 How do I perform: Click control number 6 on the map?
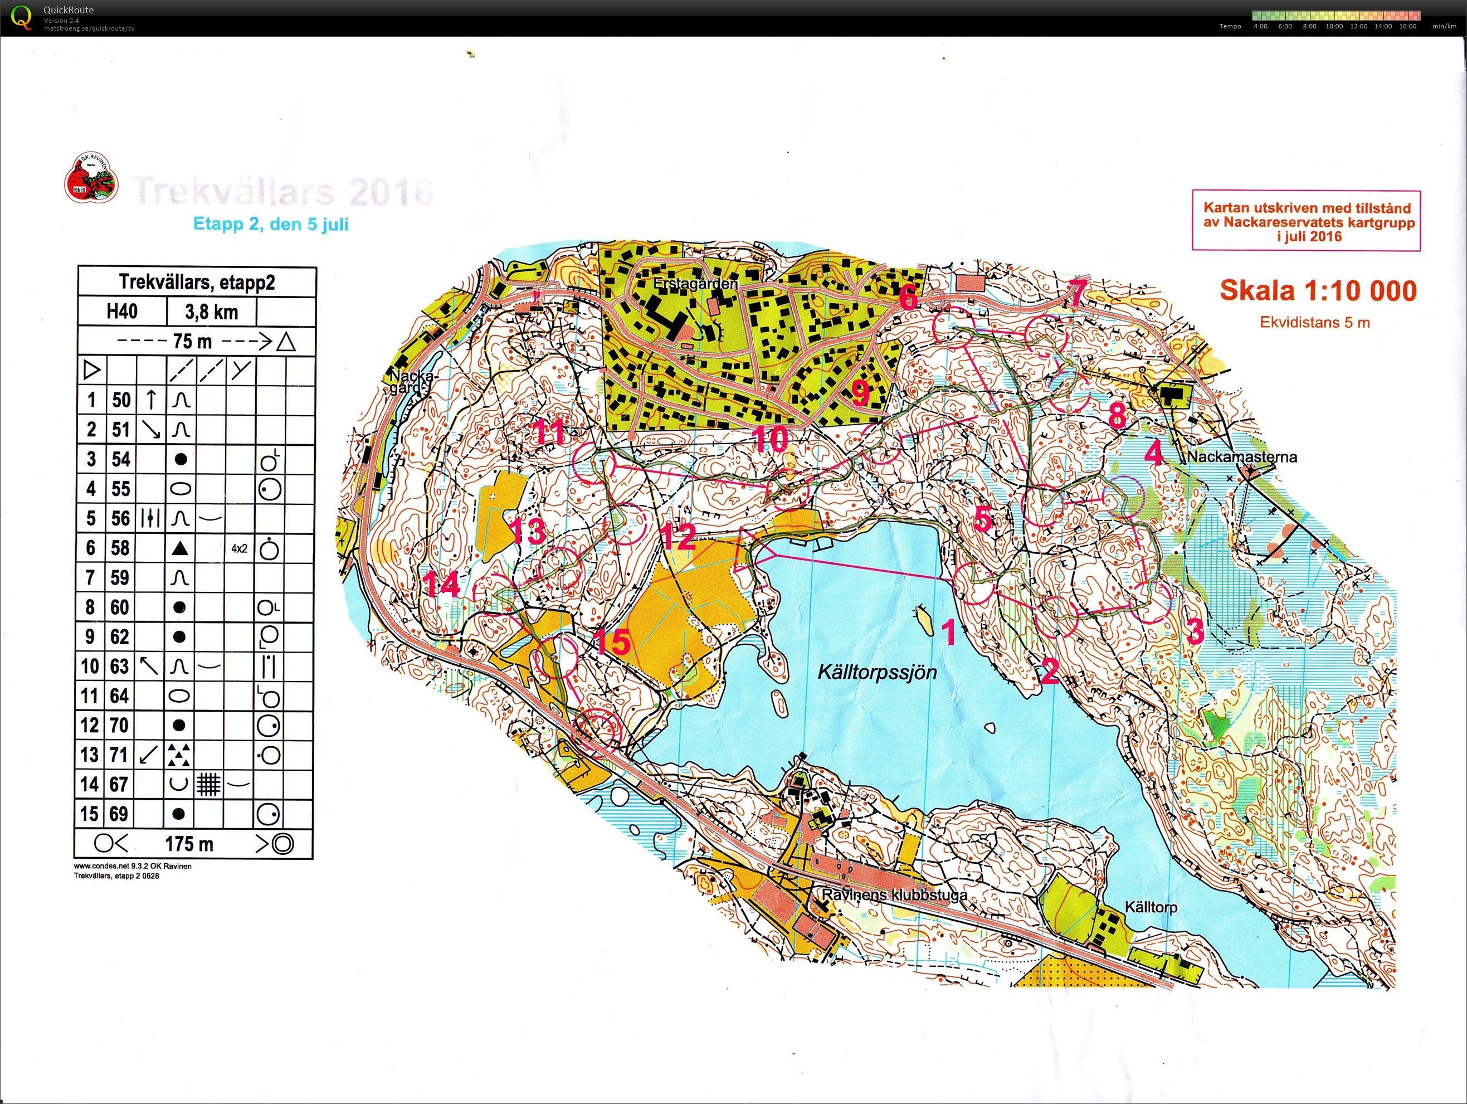[x=909, y=296]
